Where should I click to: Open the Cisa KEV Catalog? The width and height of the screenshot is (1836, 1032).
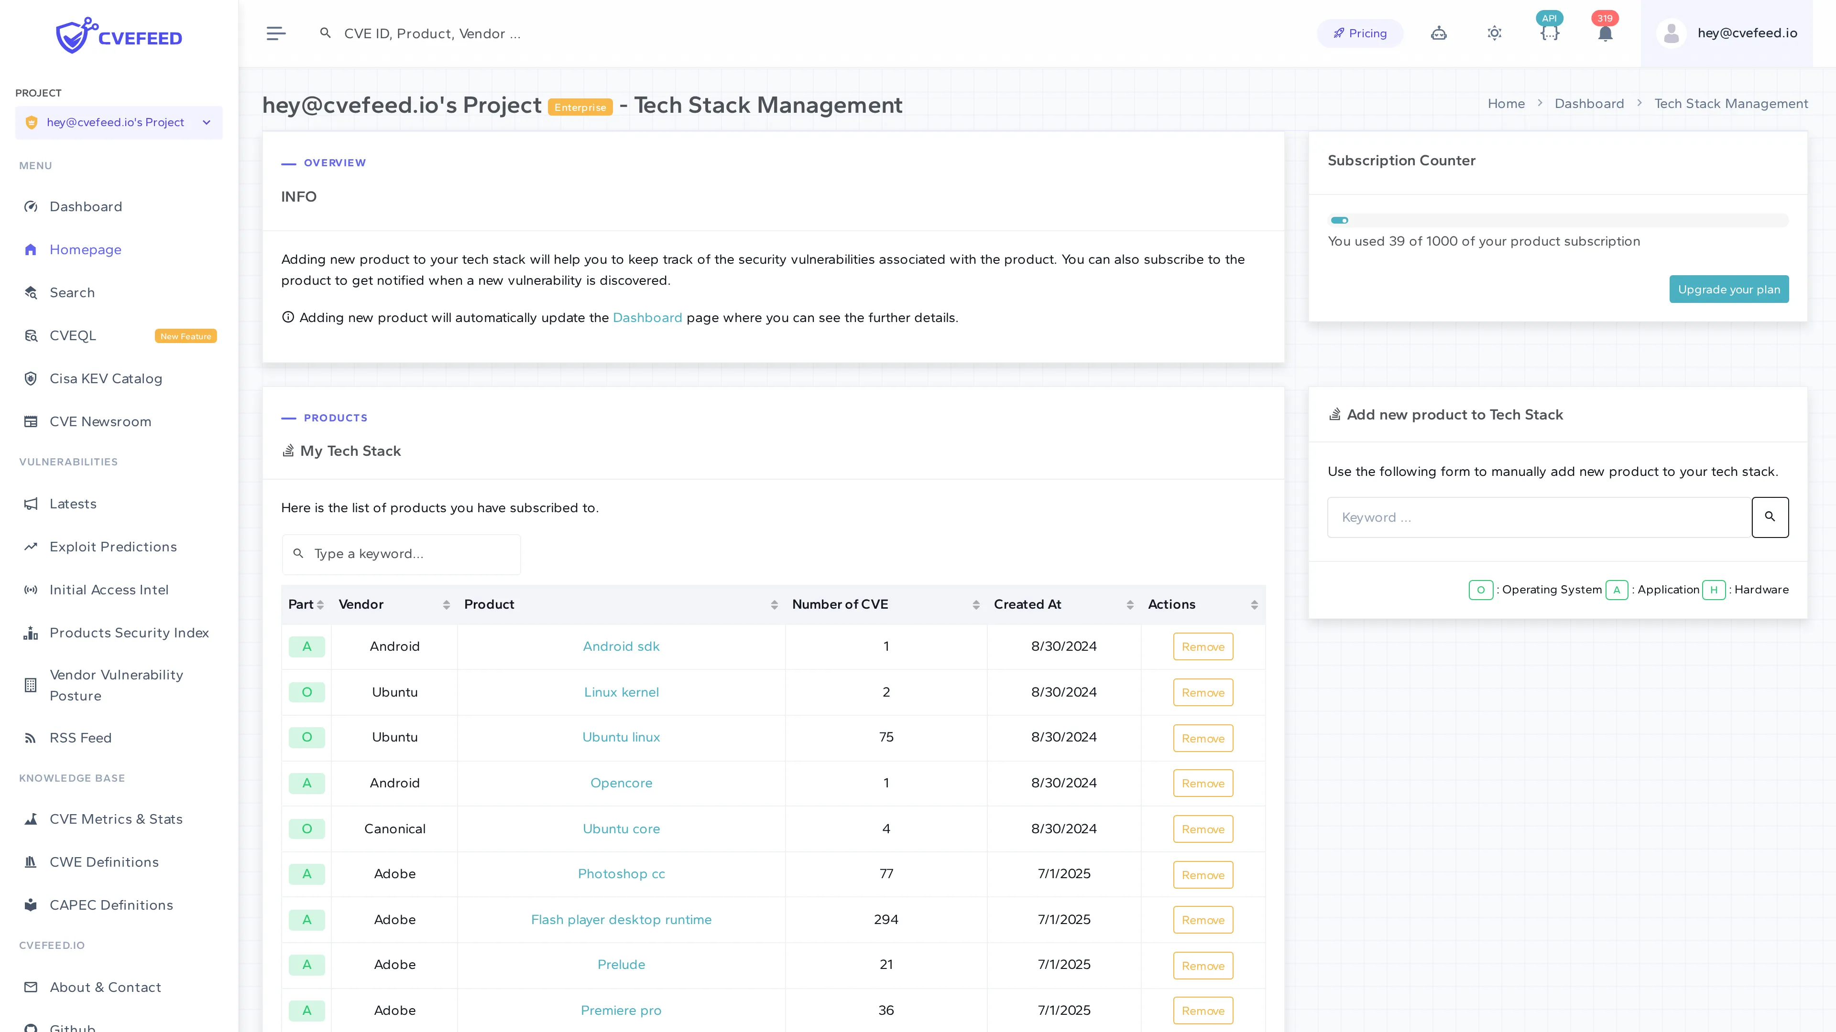click(x=106, y=378)
